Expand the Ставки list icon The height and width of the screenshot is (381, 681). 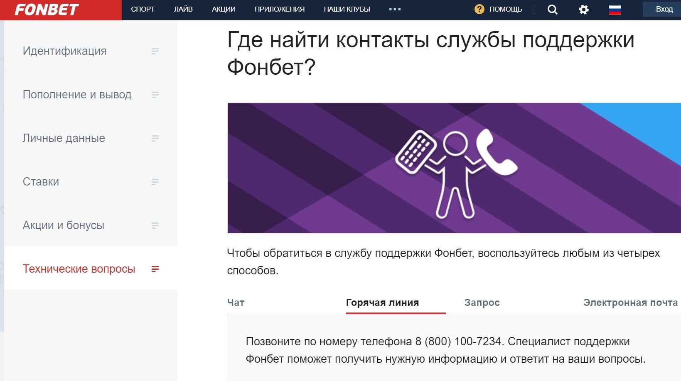point(155,182)
